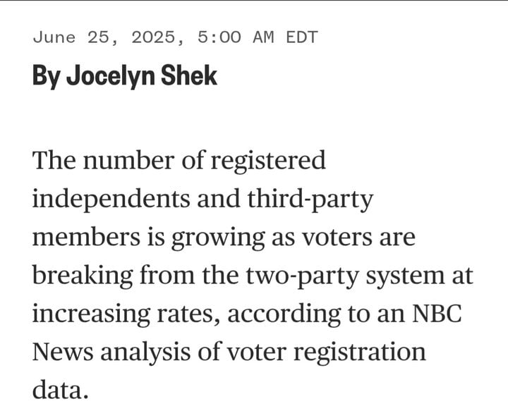This screenshot has width=508, height=406.
Task: Click the final word "data." of the paragraph
Action: (x=60, y=390)
